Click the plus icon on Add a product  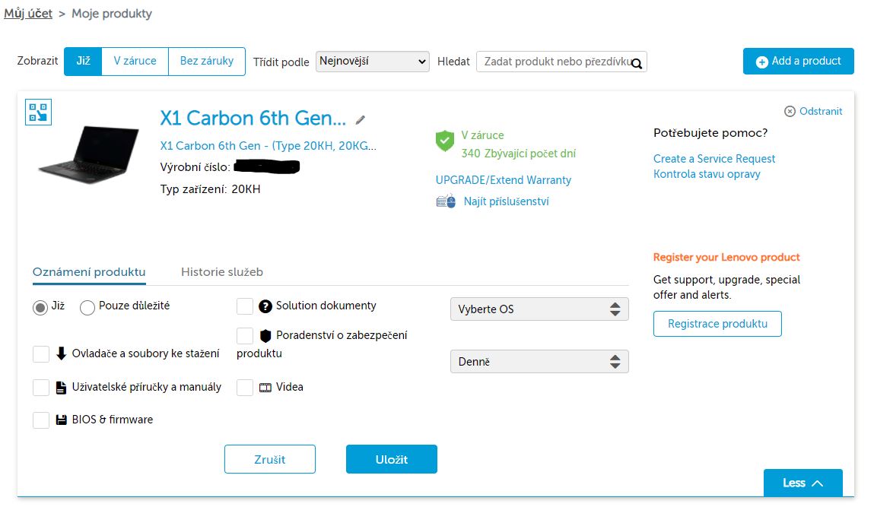[761, 62]
